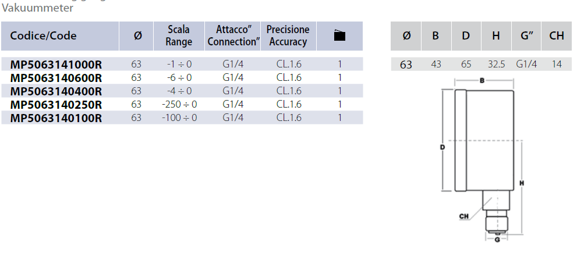Open the MP5063140400R product row

pos(56,91)
